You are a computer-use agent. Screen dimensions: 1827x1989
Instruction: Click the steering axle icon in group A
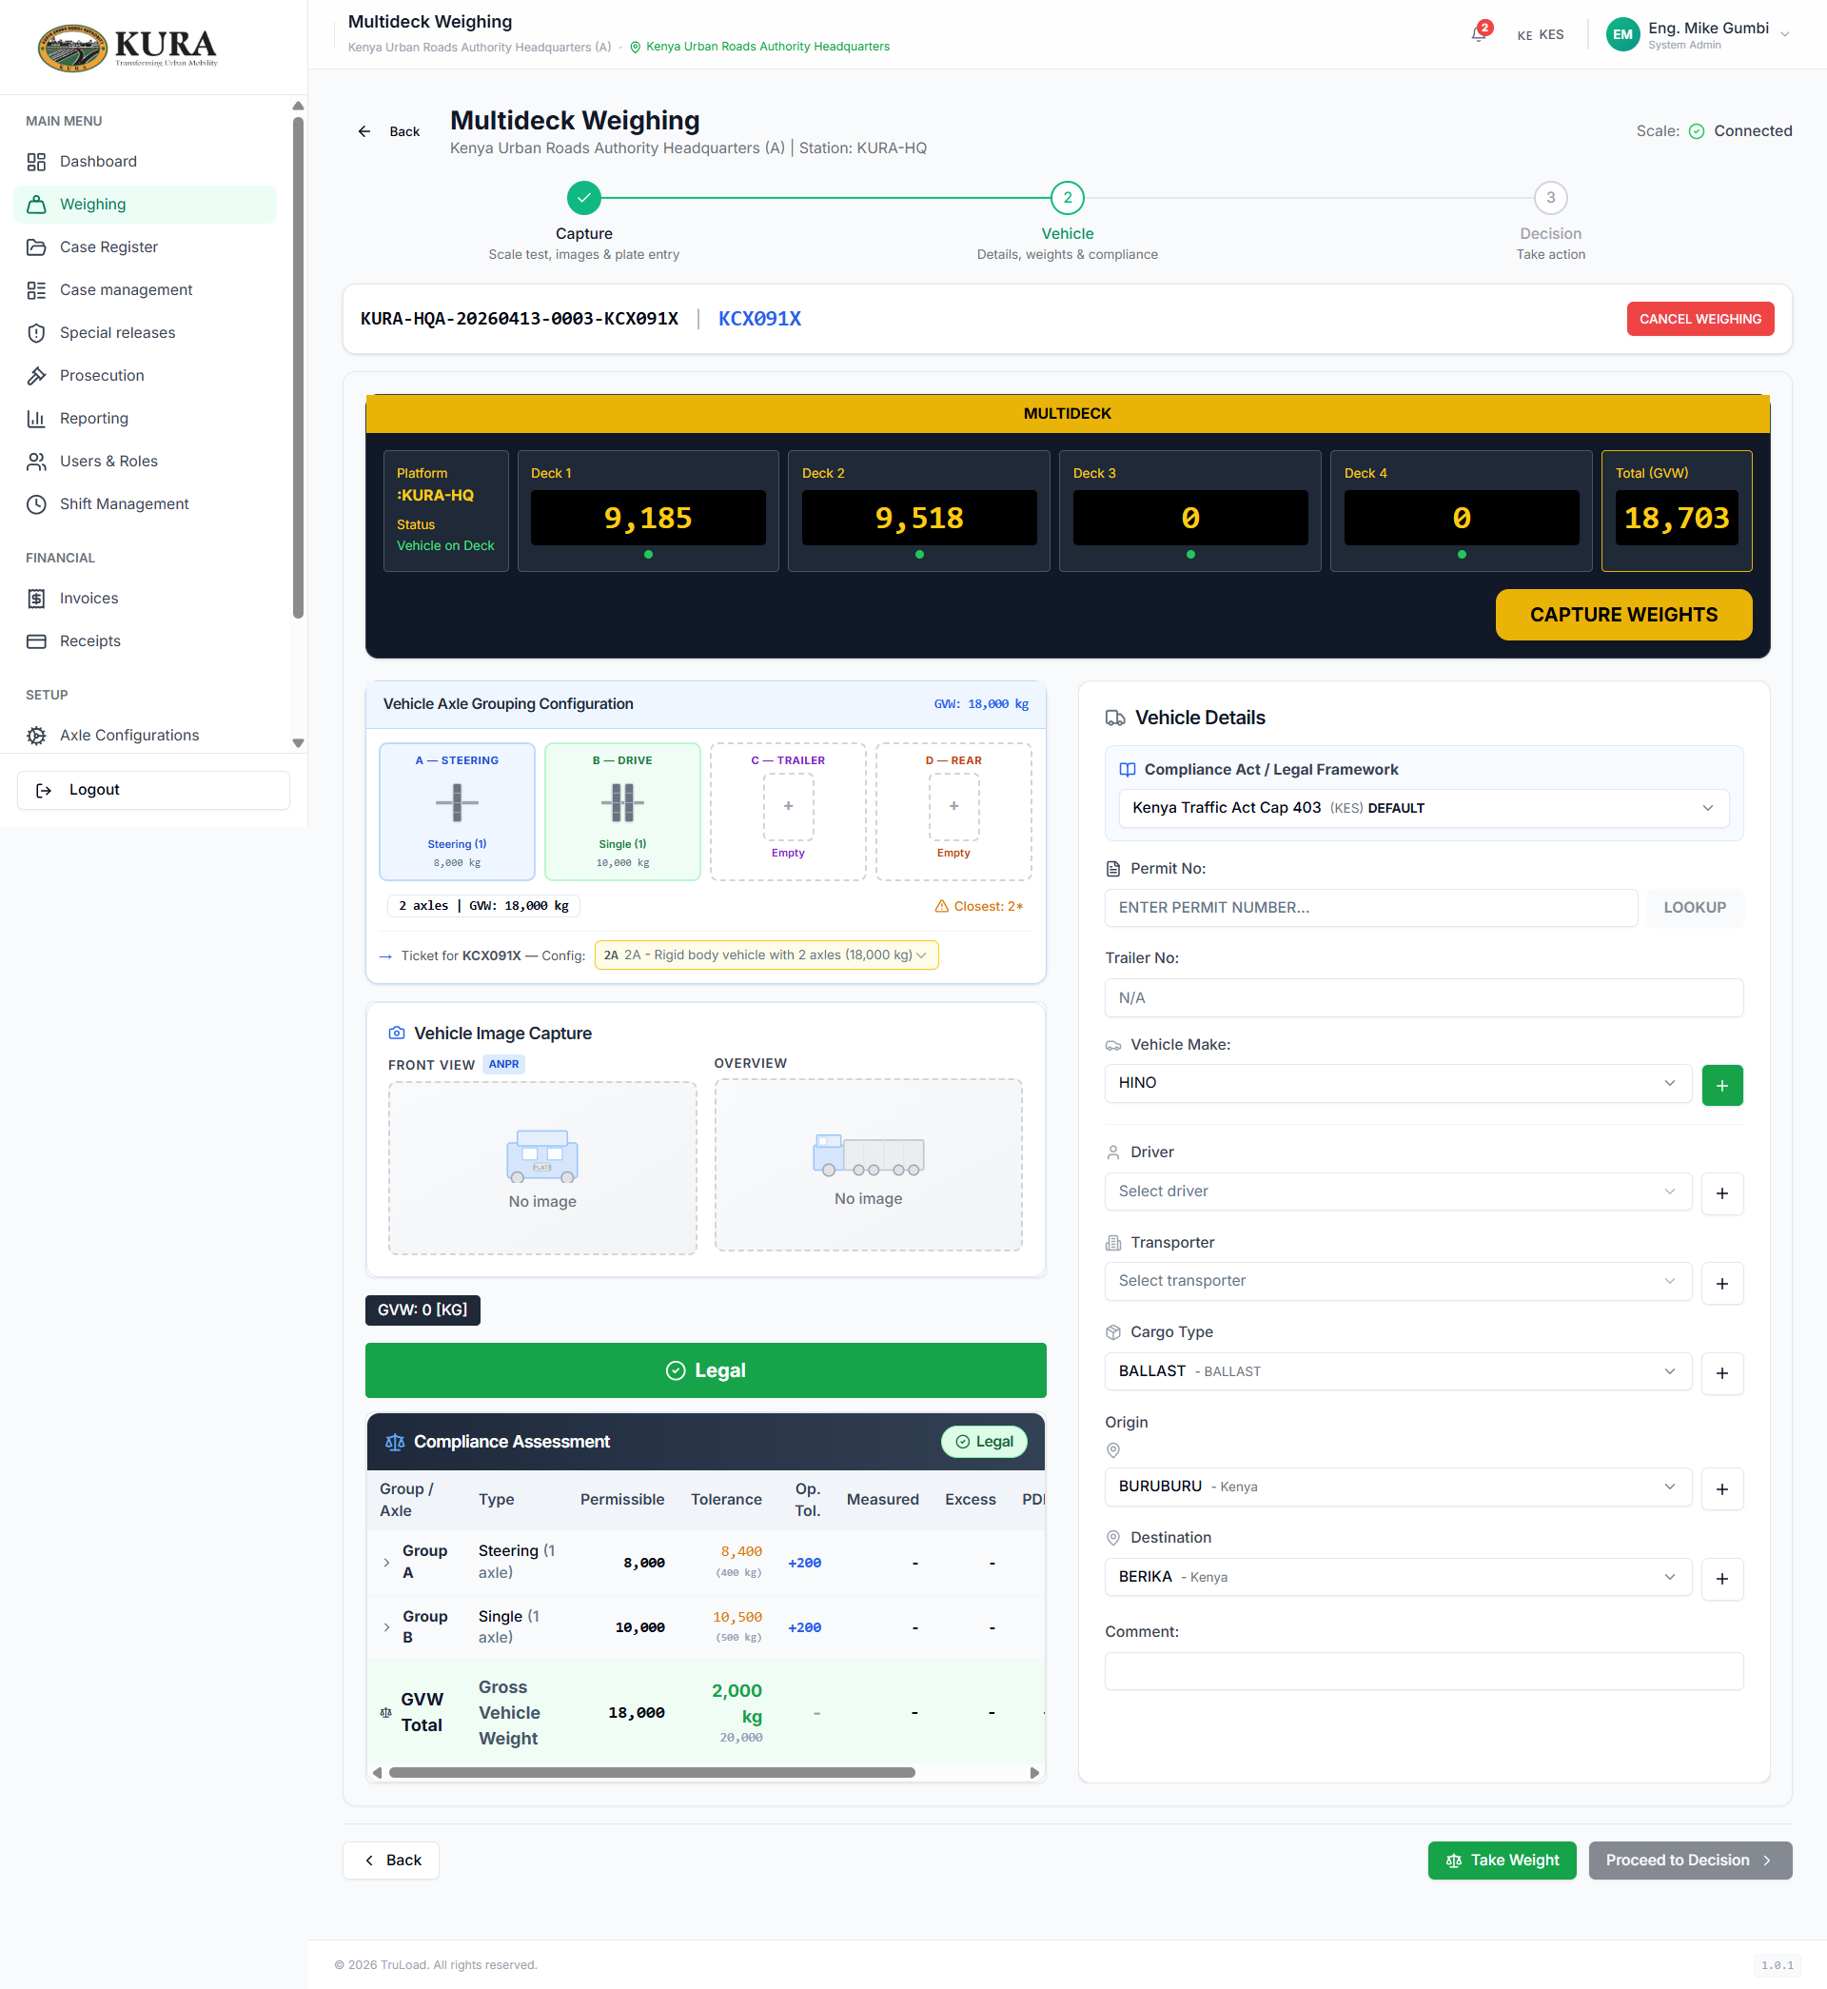click(x=457, y=802)
